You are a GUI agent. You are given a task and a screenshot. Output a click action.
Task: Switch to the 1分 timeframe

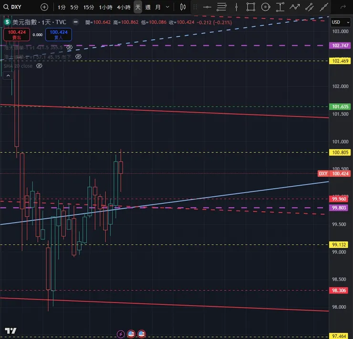(x=62, y=7)
